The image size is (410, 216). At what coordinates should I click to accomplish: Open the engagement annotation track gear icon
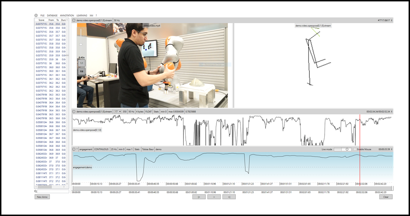[x=74, y=149]
